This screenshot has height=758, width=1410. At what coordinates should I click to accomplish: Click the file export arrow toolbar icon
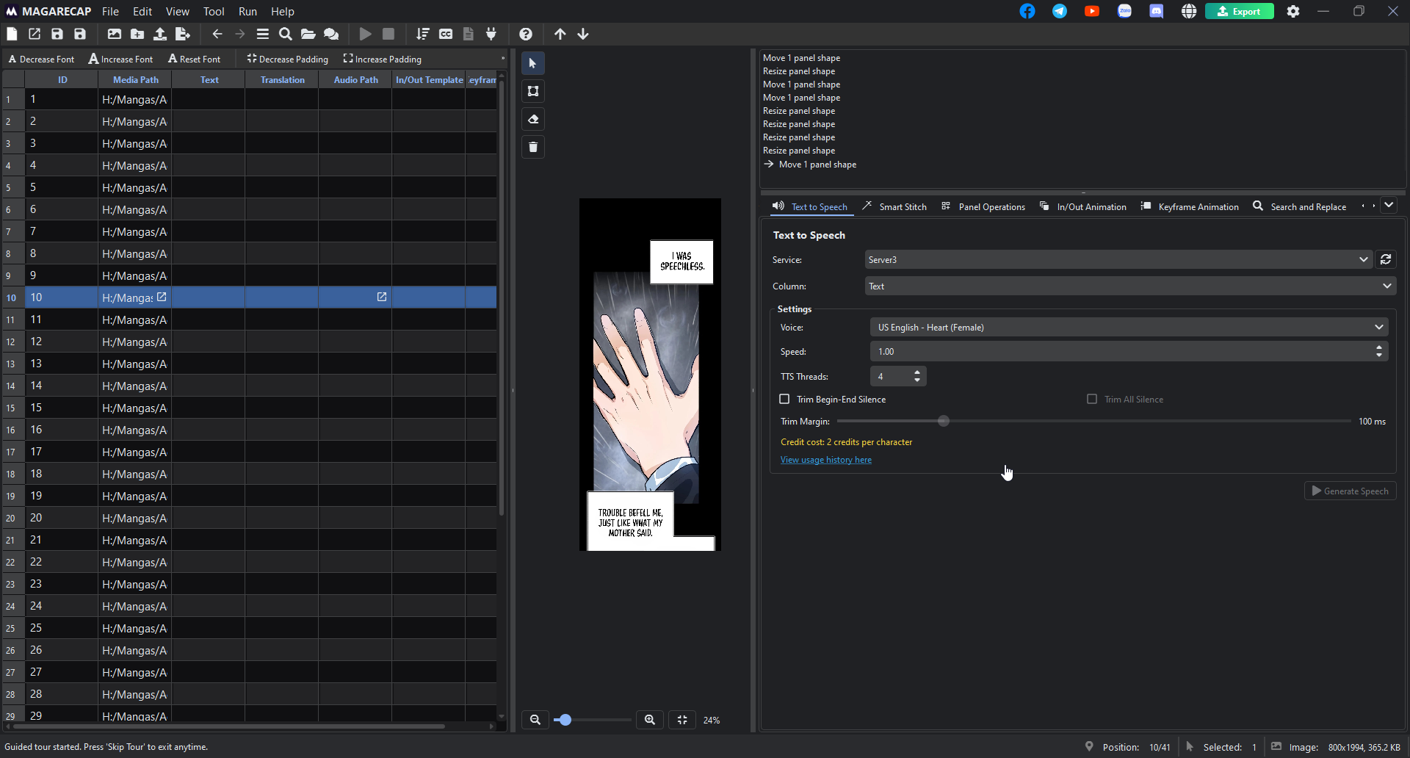click(183, 34)
